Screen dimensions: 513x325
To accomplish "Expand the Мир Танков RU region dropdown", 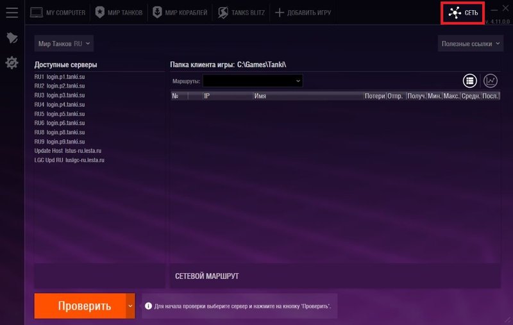I will pyautogui.click(x=64, y=44).
